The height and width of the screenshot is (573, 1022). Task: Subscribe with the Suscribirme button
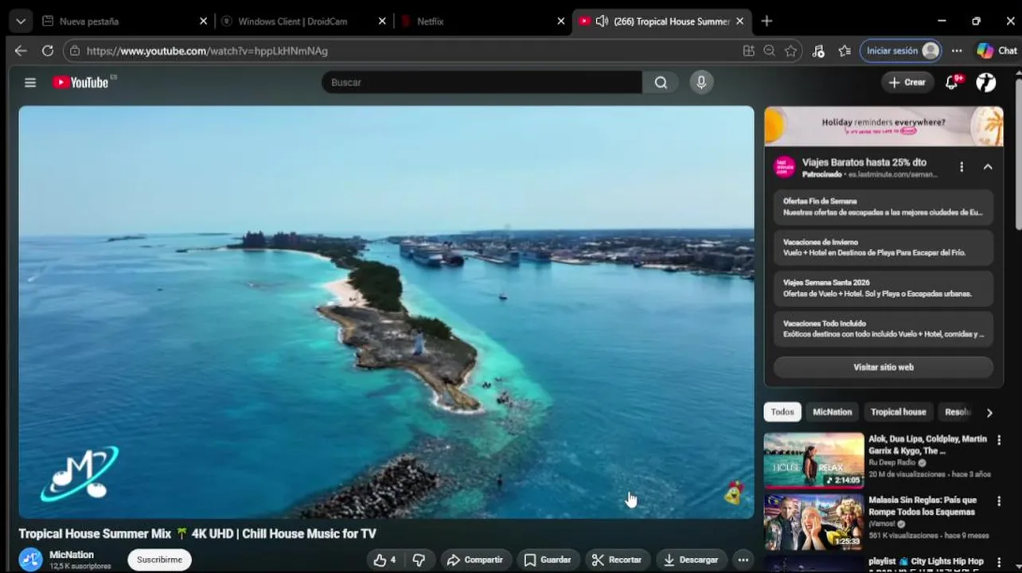(159, 559)
